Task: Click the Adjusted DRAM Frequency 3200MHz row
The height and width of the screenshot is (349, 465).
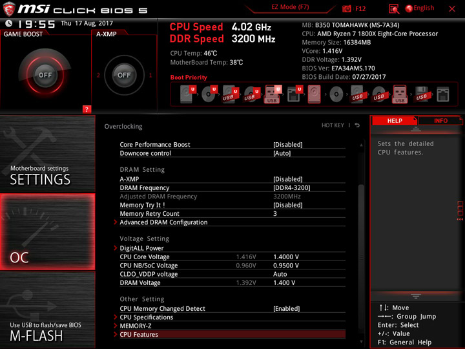Action: pos(232,196)
